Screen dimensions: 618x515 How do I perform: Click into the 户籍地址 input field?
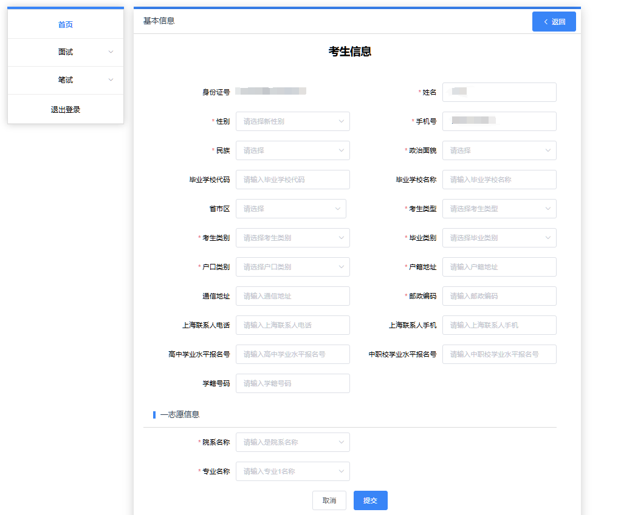[499, 267]
